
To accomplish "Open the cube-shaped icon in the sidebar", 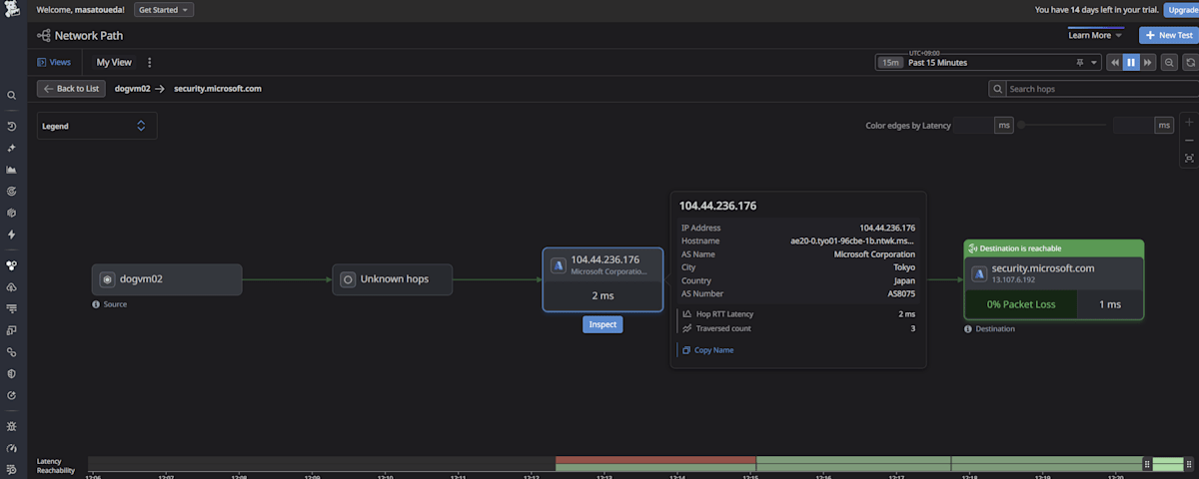I will click(x=12, y=213).
